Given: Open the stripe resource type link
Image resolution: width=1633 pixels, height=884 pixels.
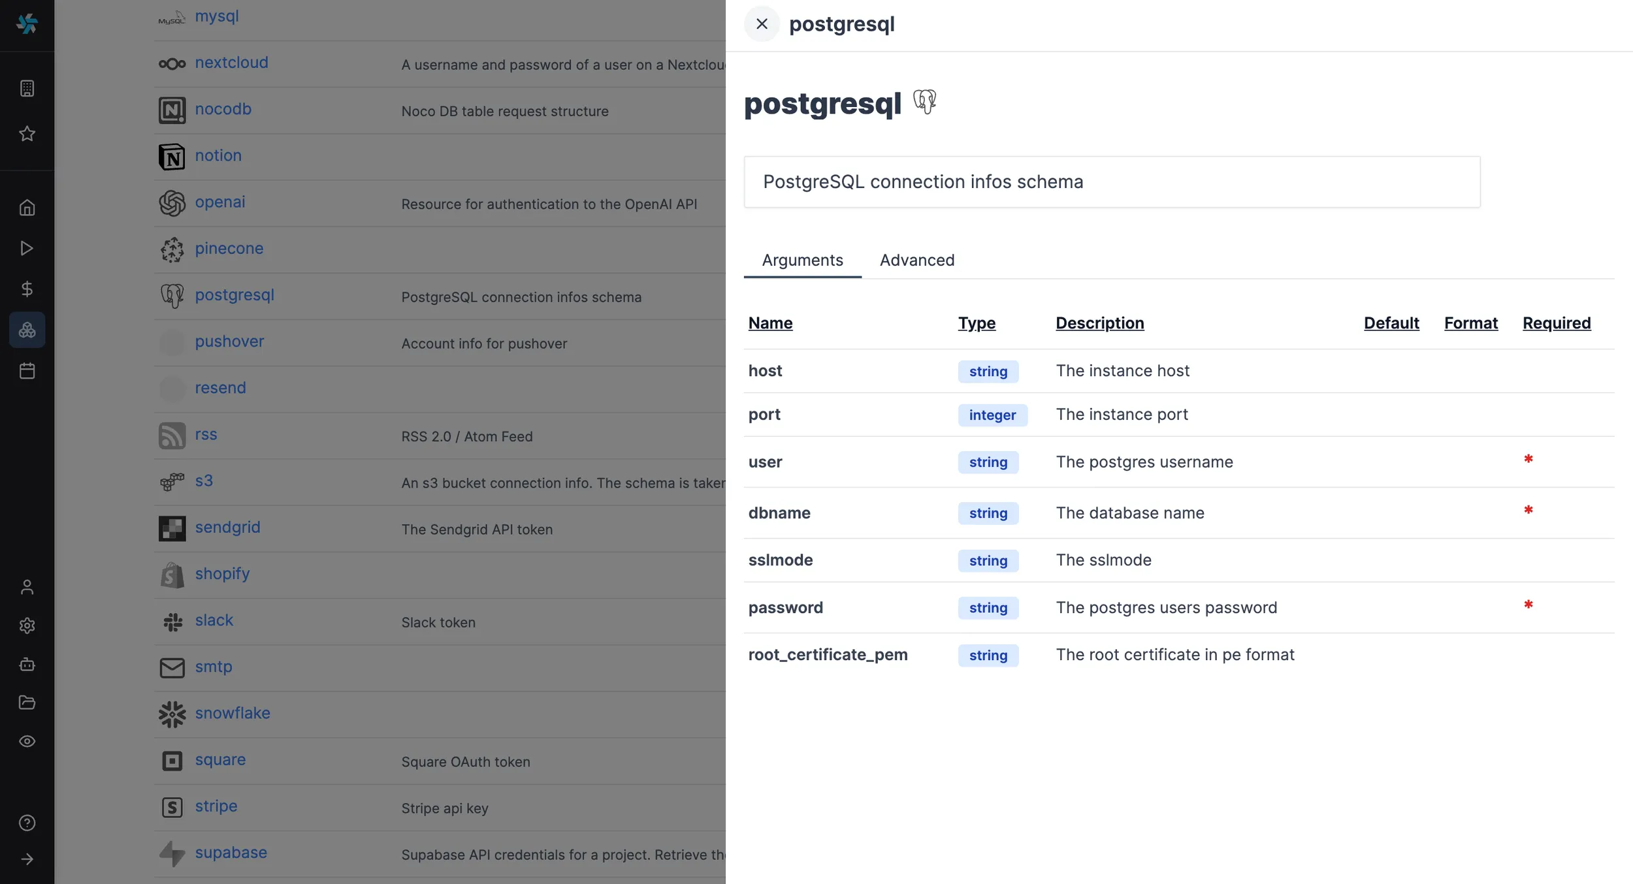Looking at the screenshot, I should [x=216, y=806].
